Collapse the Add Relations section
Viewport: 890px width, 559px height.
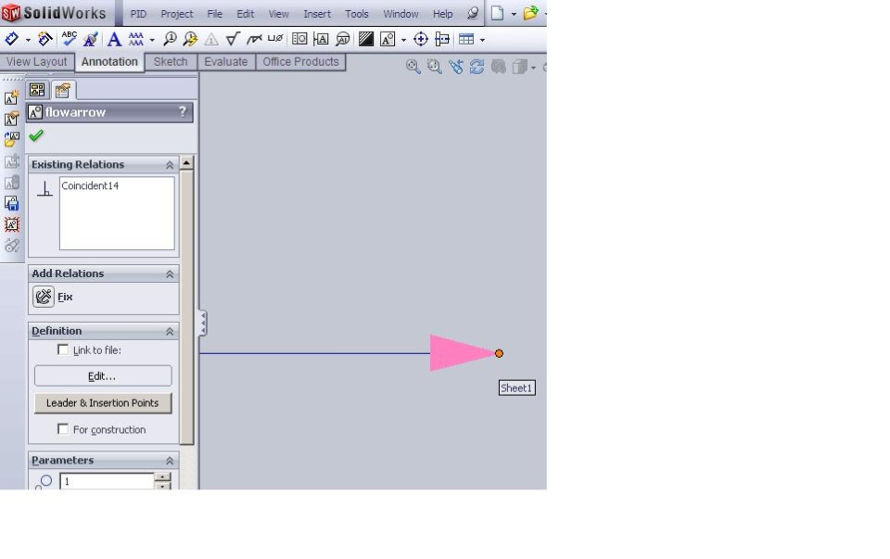click(x=169, y=274)
